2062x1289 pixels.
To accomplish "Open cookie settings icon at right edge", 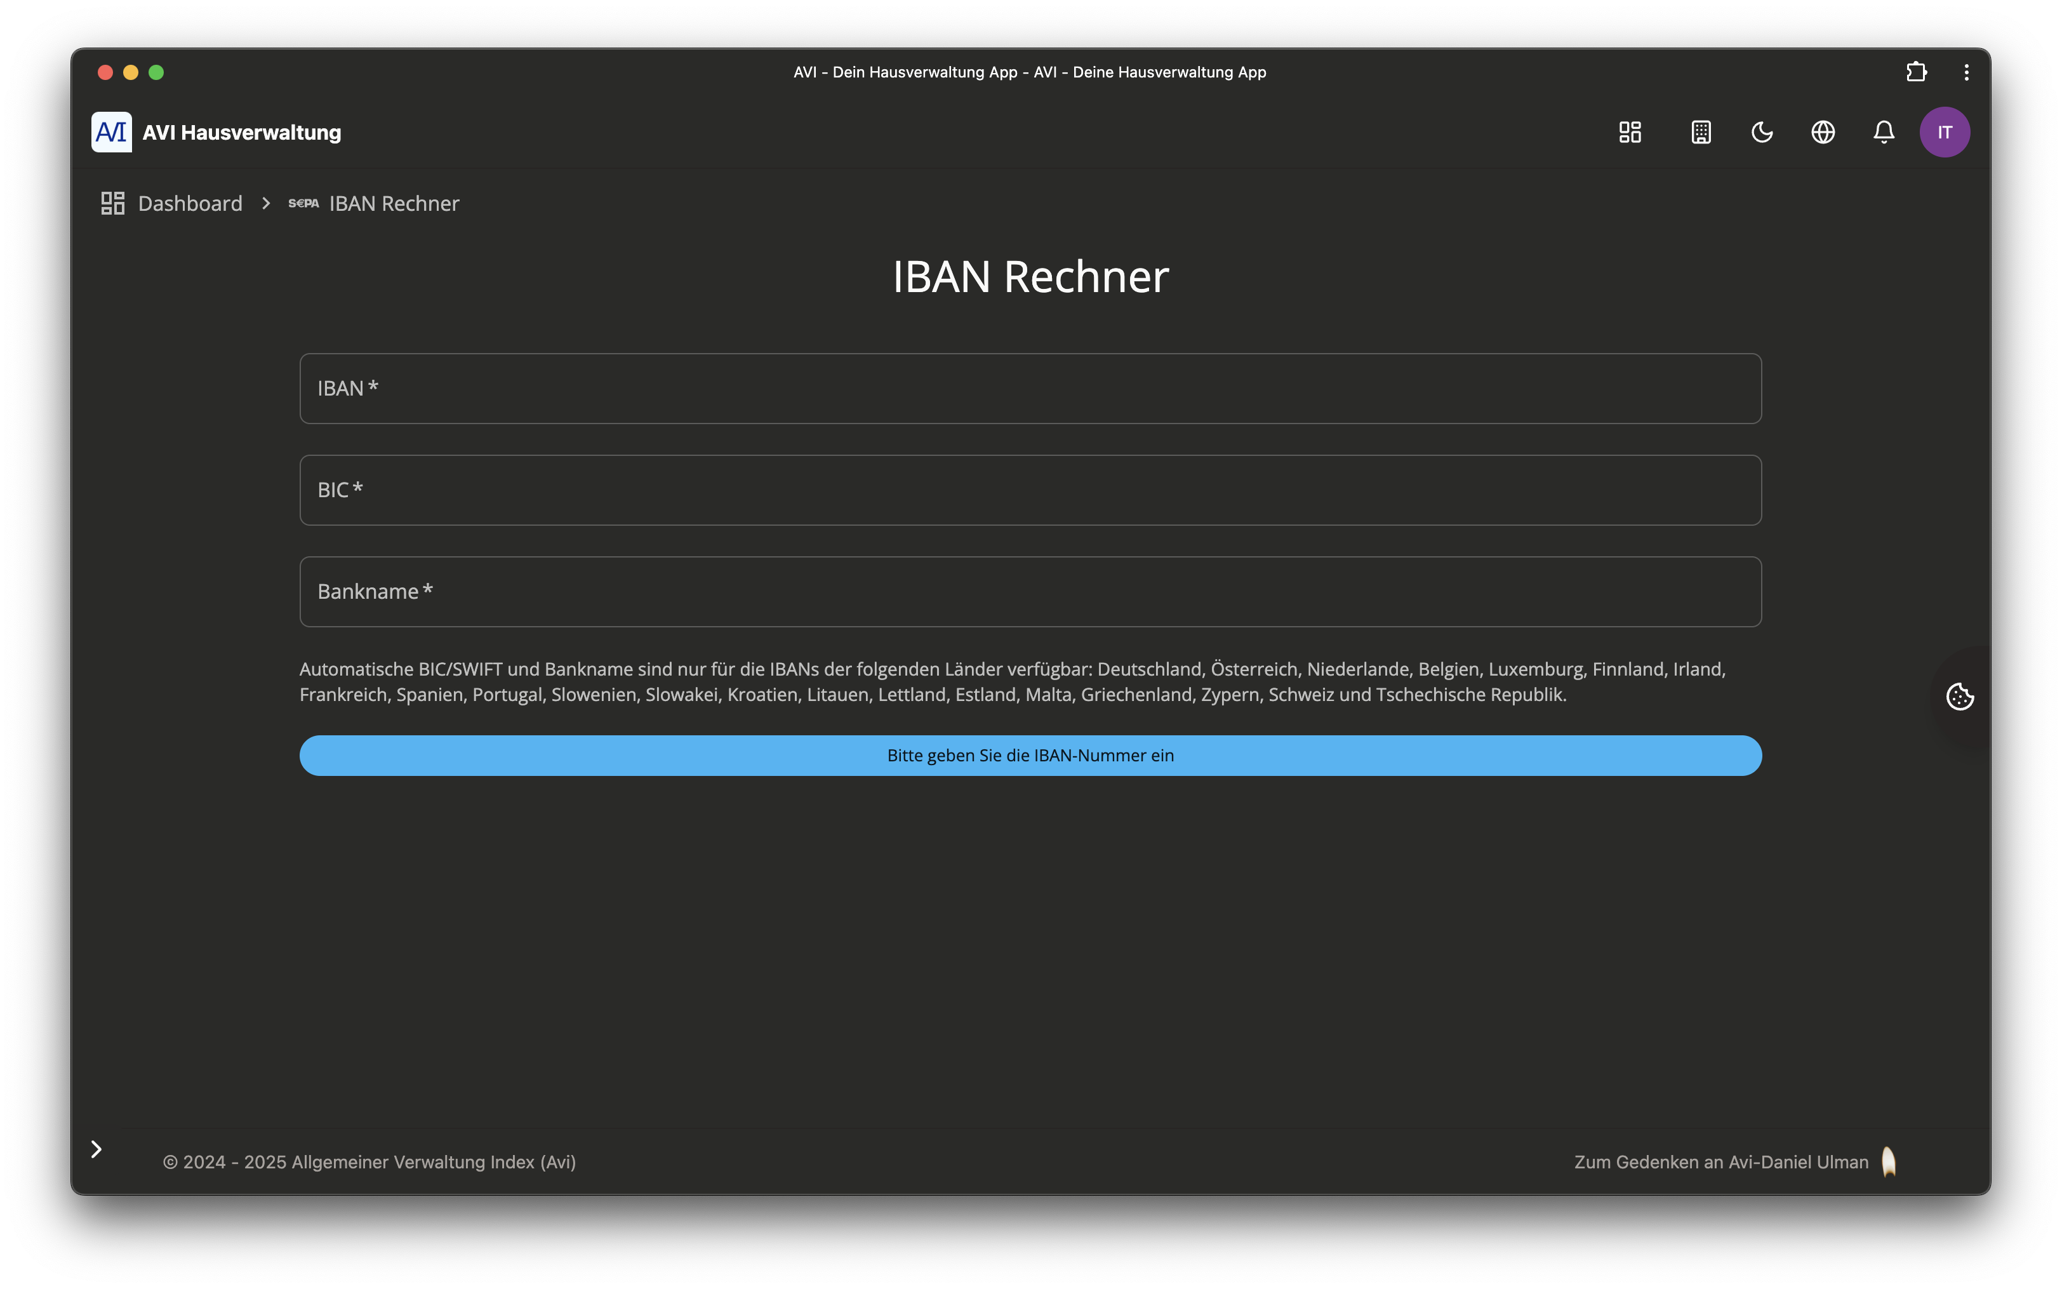I will (1959, 697).
